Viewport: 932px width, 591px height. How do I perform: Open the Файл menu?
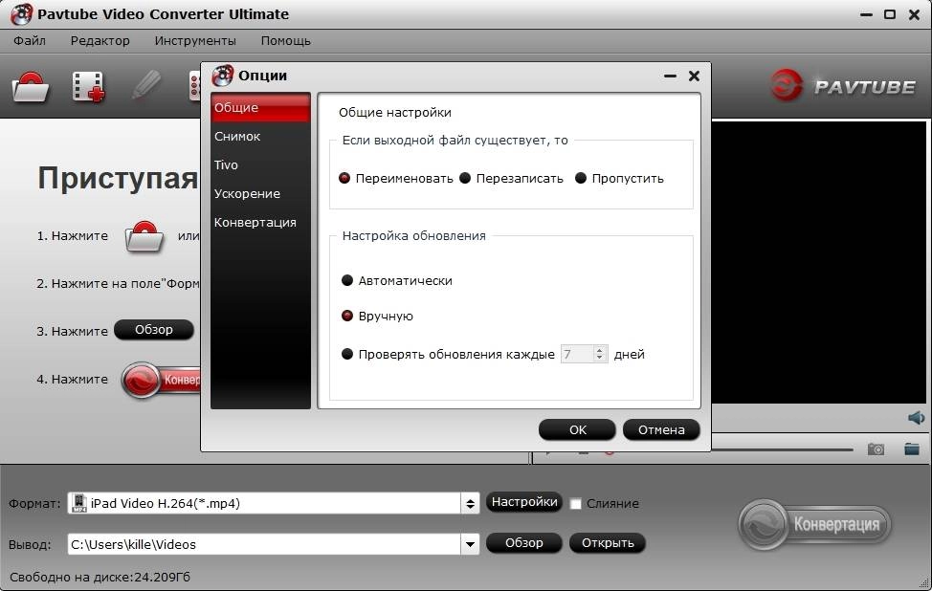pyautogui.click(x=30, y=40)
